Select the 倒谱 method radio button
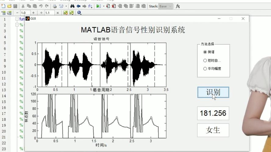The image size is (271, 152). tap(205, 52)
